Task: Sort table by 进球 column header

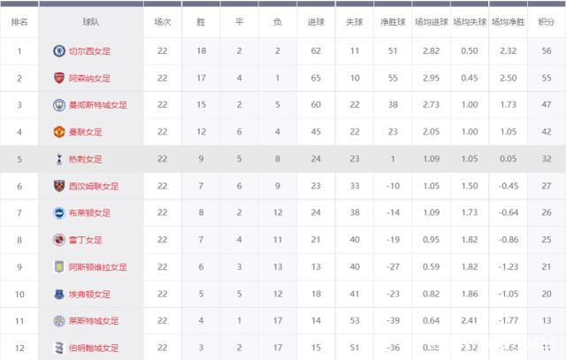Action: [316, 21]
